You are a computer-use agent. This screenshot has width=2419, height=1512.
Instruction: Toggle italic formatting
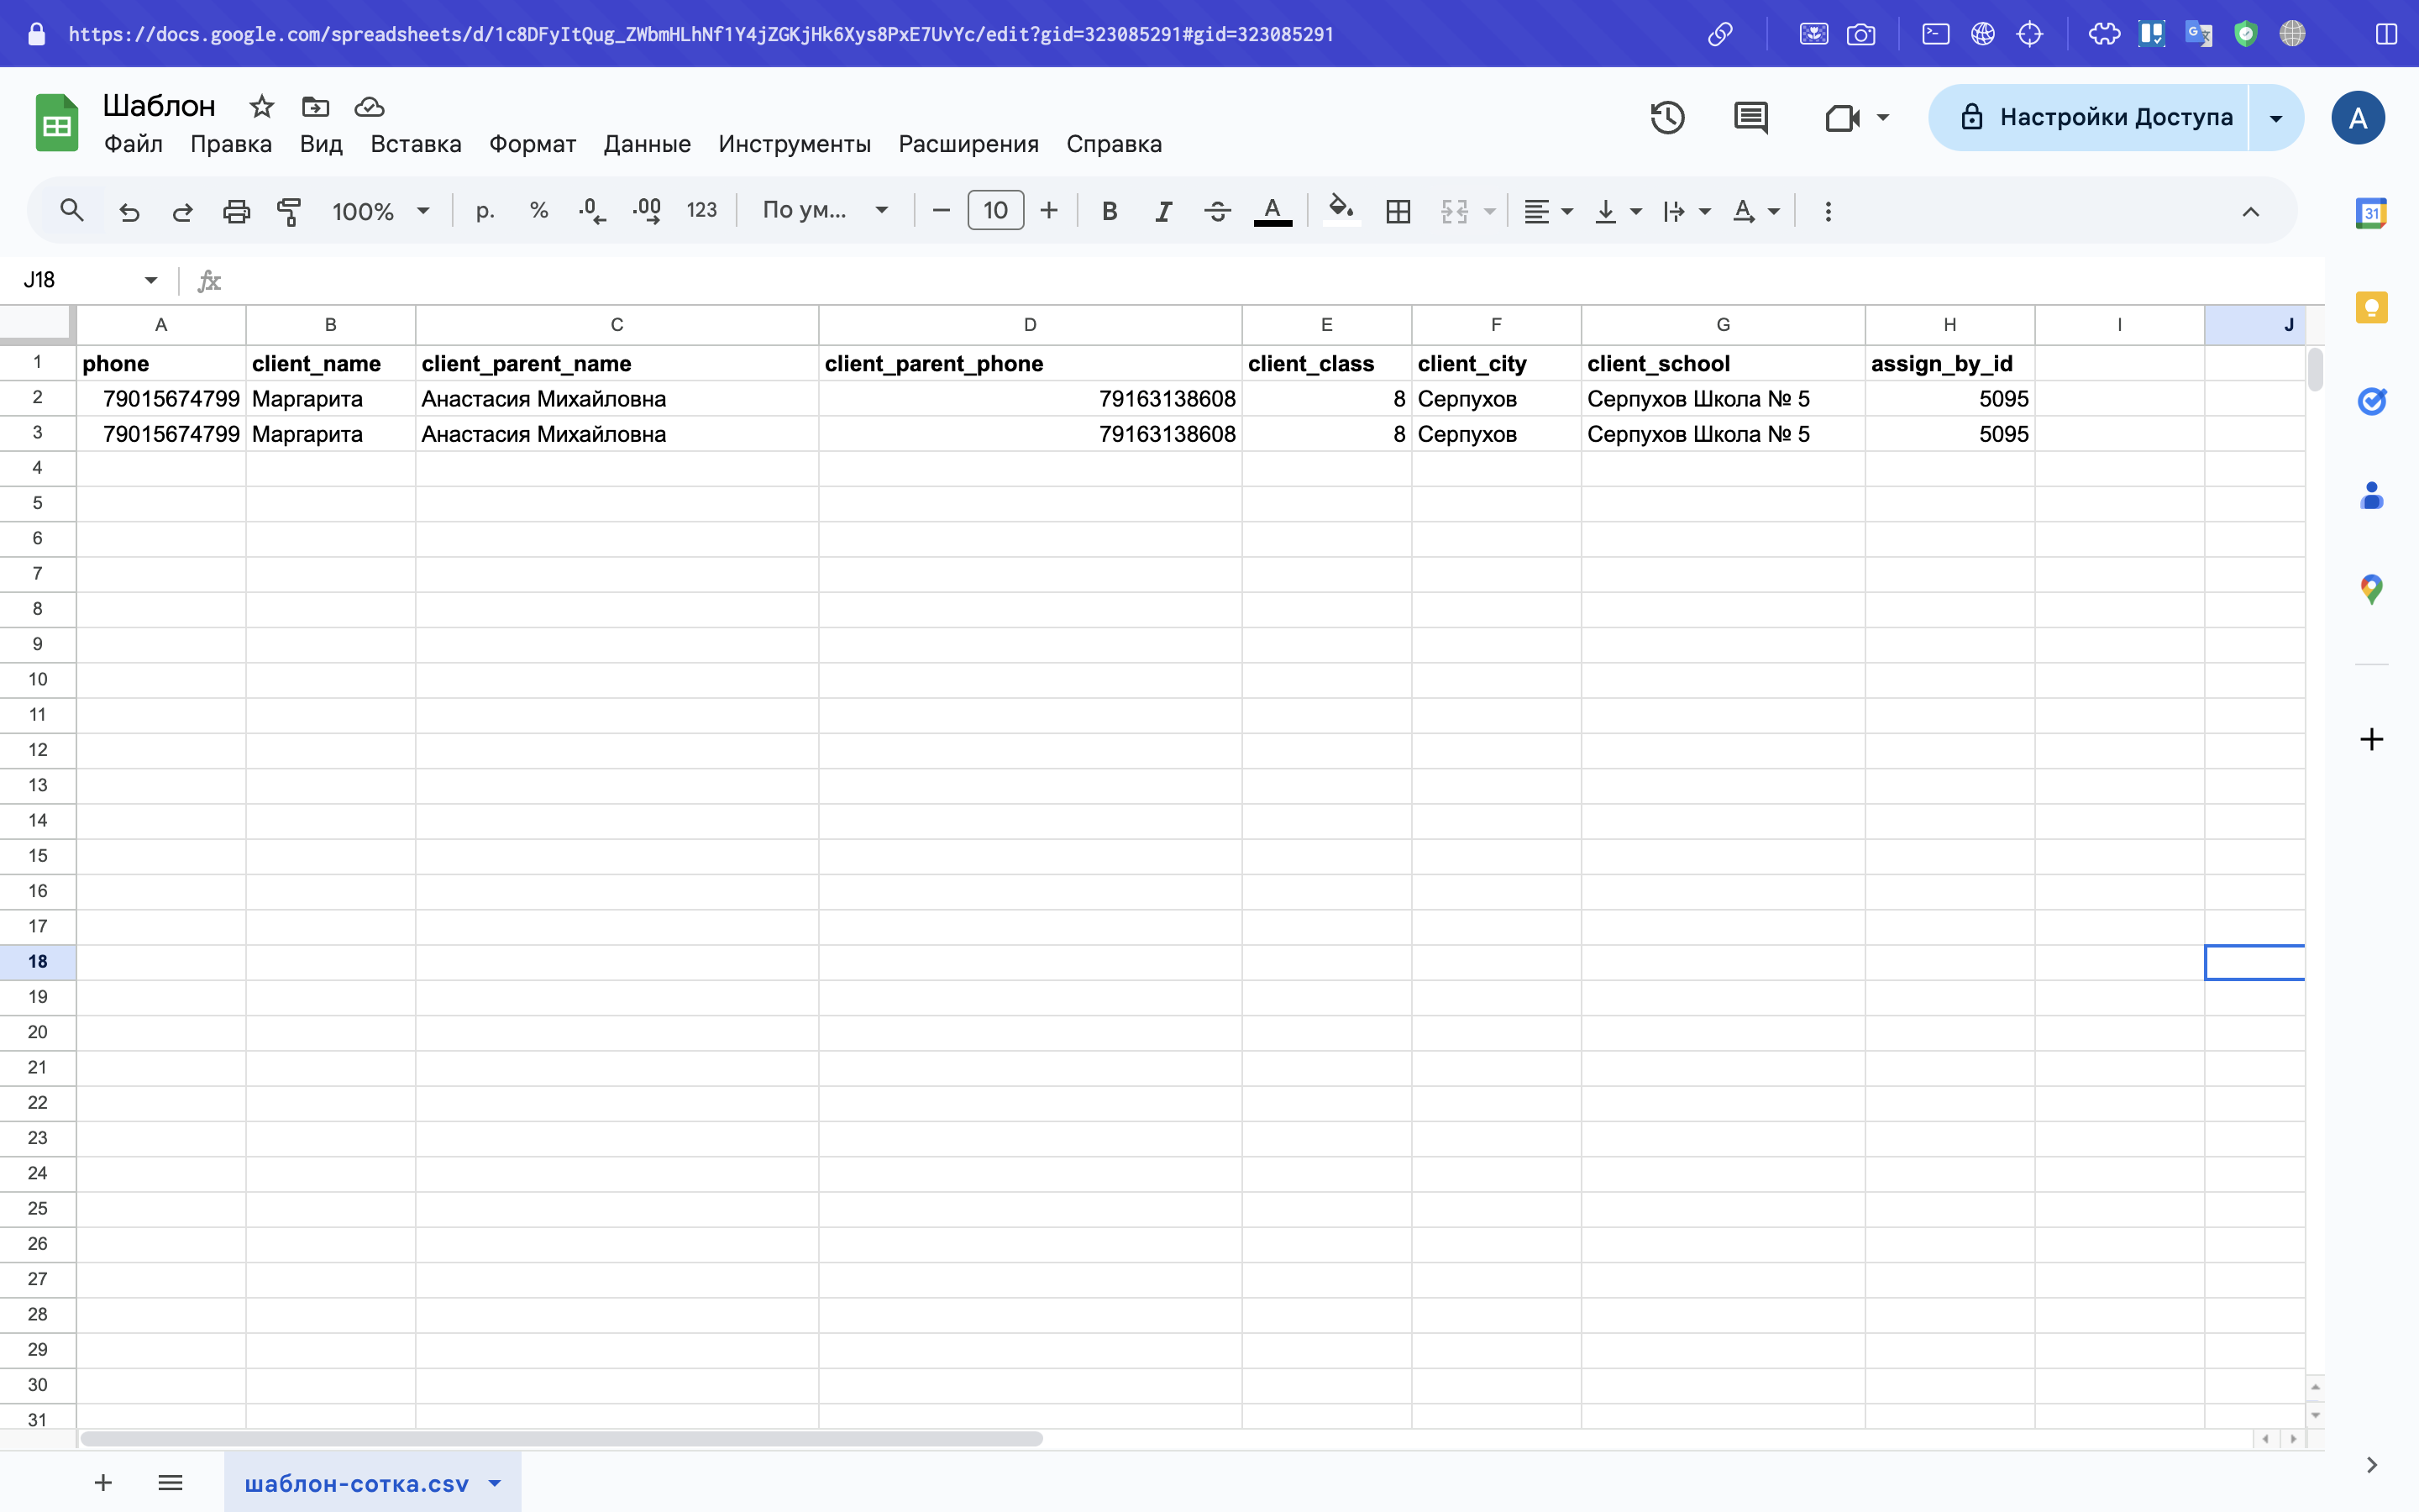(1162, 211)
